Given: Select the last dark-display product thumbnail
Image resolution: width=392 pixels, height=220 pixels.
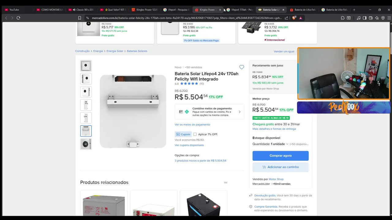Looking at the screenshot, I should pyautogui.click(x=86, y=144).
